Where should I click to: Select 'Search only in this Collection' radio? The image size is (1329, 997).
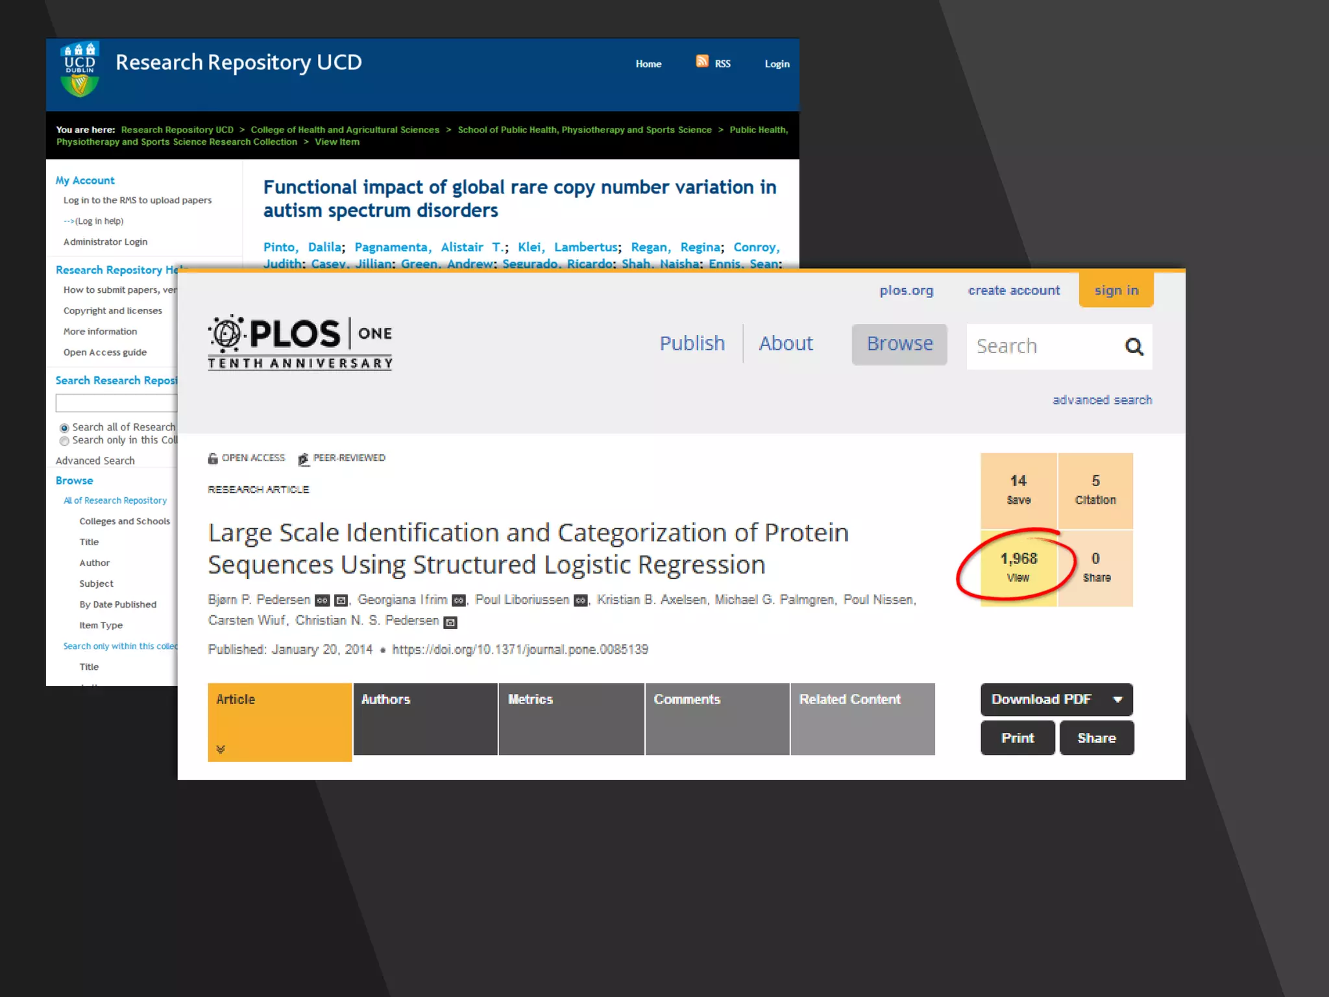coord(64,441)
